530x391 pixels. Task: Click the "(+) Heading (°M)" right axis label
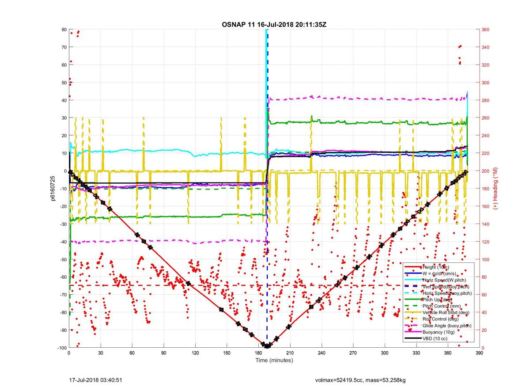pyautogui.click(x=496, y=189)
